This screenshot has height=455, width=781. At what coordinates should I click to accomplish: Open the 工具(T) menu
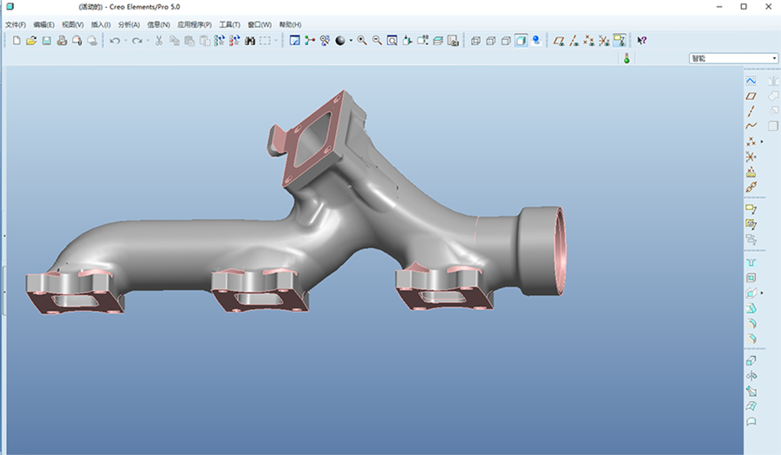coord(230,24)
